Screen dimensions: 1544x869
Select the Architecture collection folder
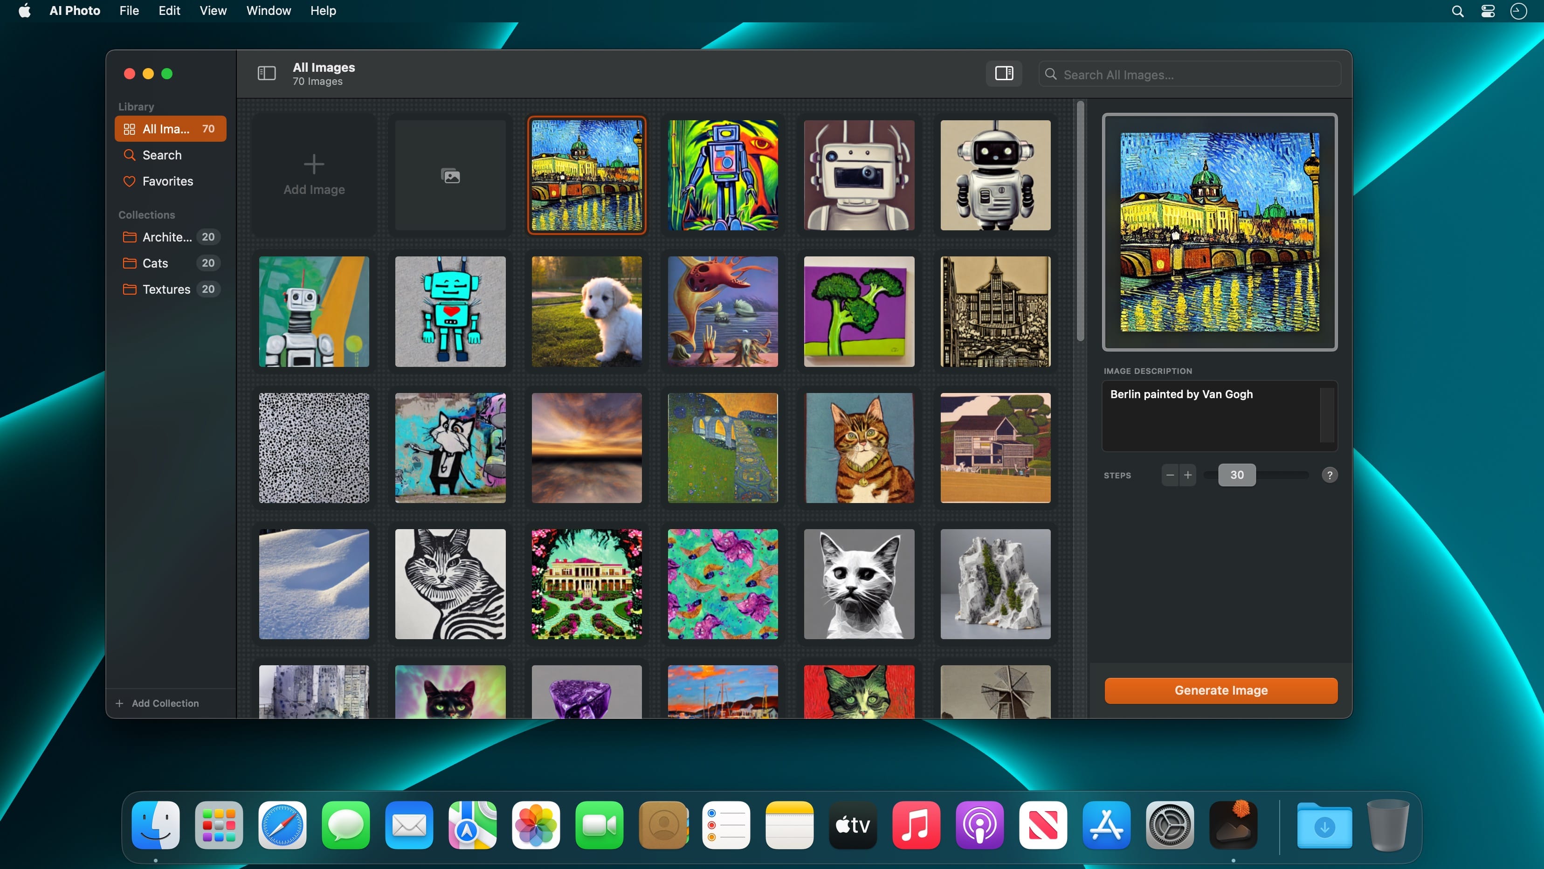(166, 237)
